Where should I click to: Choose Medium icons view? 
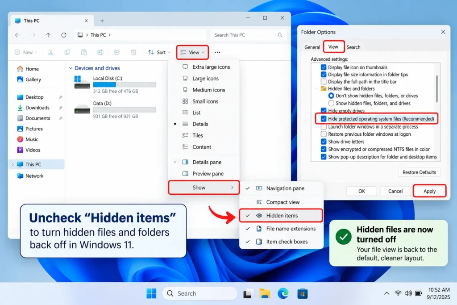[204, 90]
